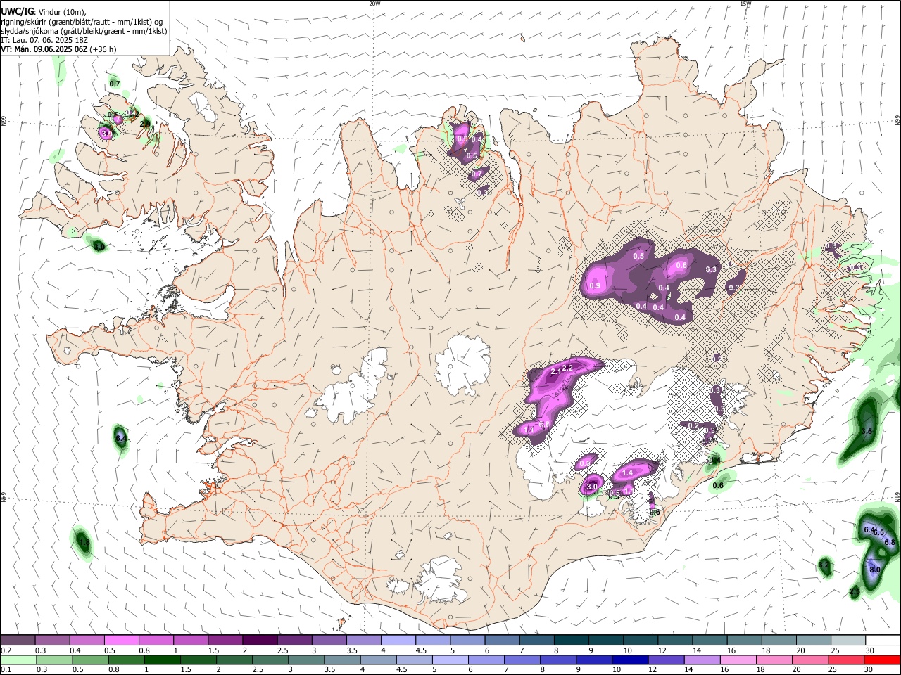Click the 3.5 rain value off the east coast
Image resolution: width=901 pixels, height=675 pixels.
pyautogui.click(x=867, y=431)
